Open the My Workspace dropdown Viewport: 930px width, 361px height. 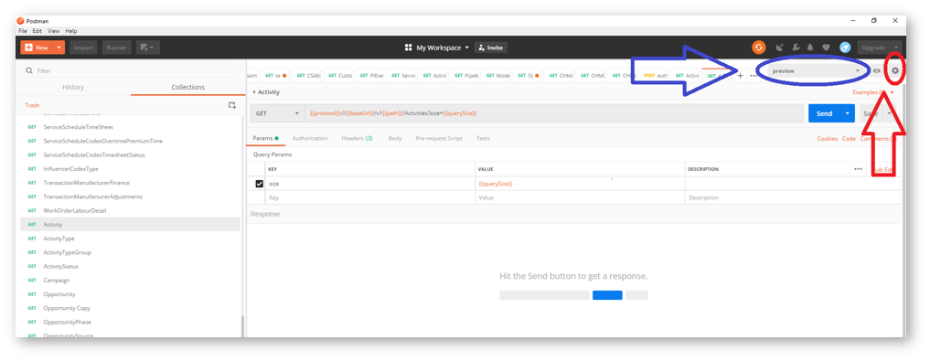click(x=442, y=48)
